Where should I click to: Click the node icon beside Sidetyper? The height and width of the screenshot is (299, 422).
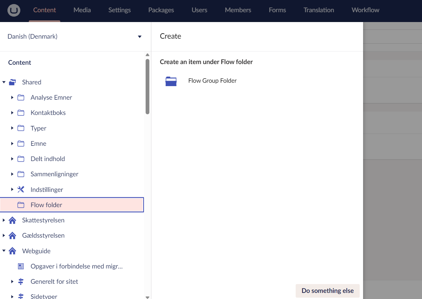point(21,296)
